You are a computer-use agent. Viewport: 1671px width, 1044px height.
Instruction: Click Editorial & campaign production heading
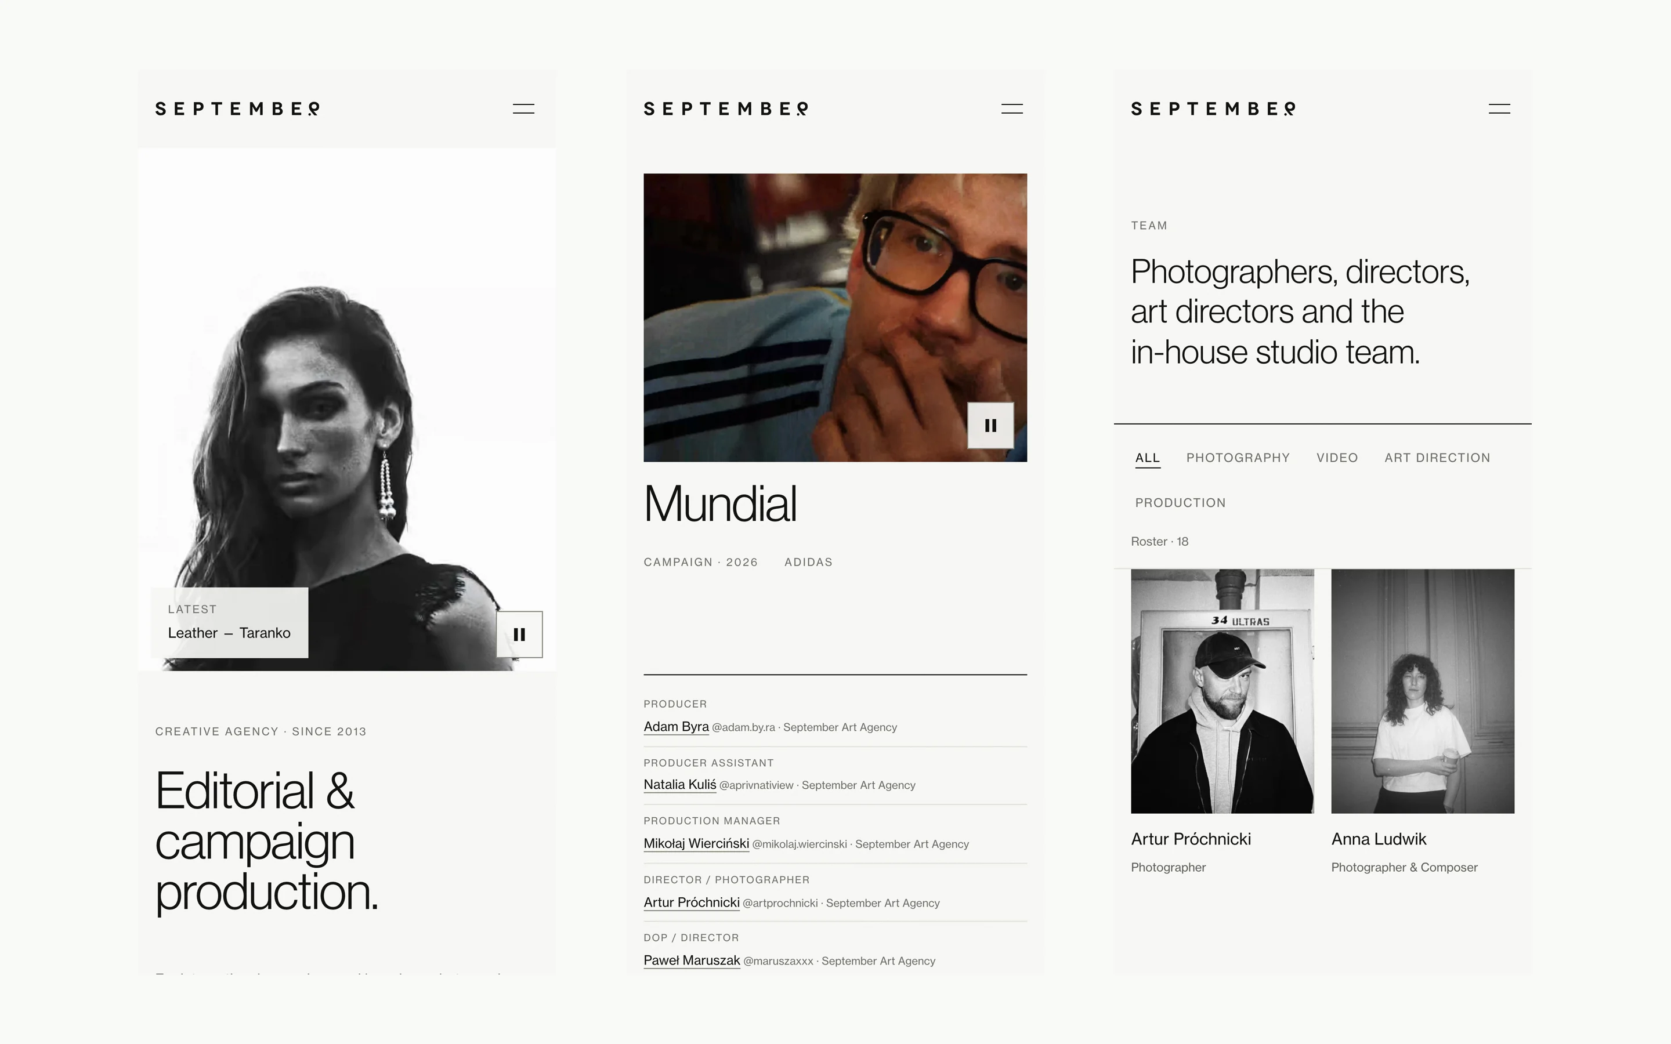click(x=266, y=842)
